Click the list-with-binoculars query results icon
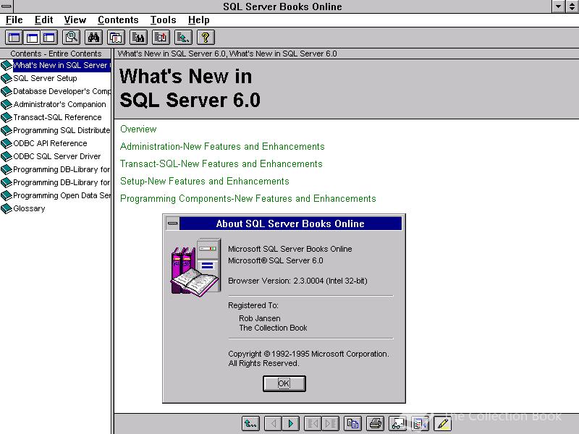The image size is (579, 434). click(x=138, y=38)
